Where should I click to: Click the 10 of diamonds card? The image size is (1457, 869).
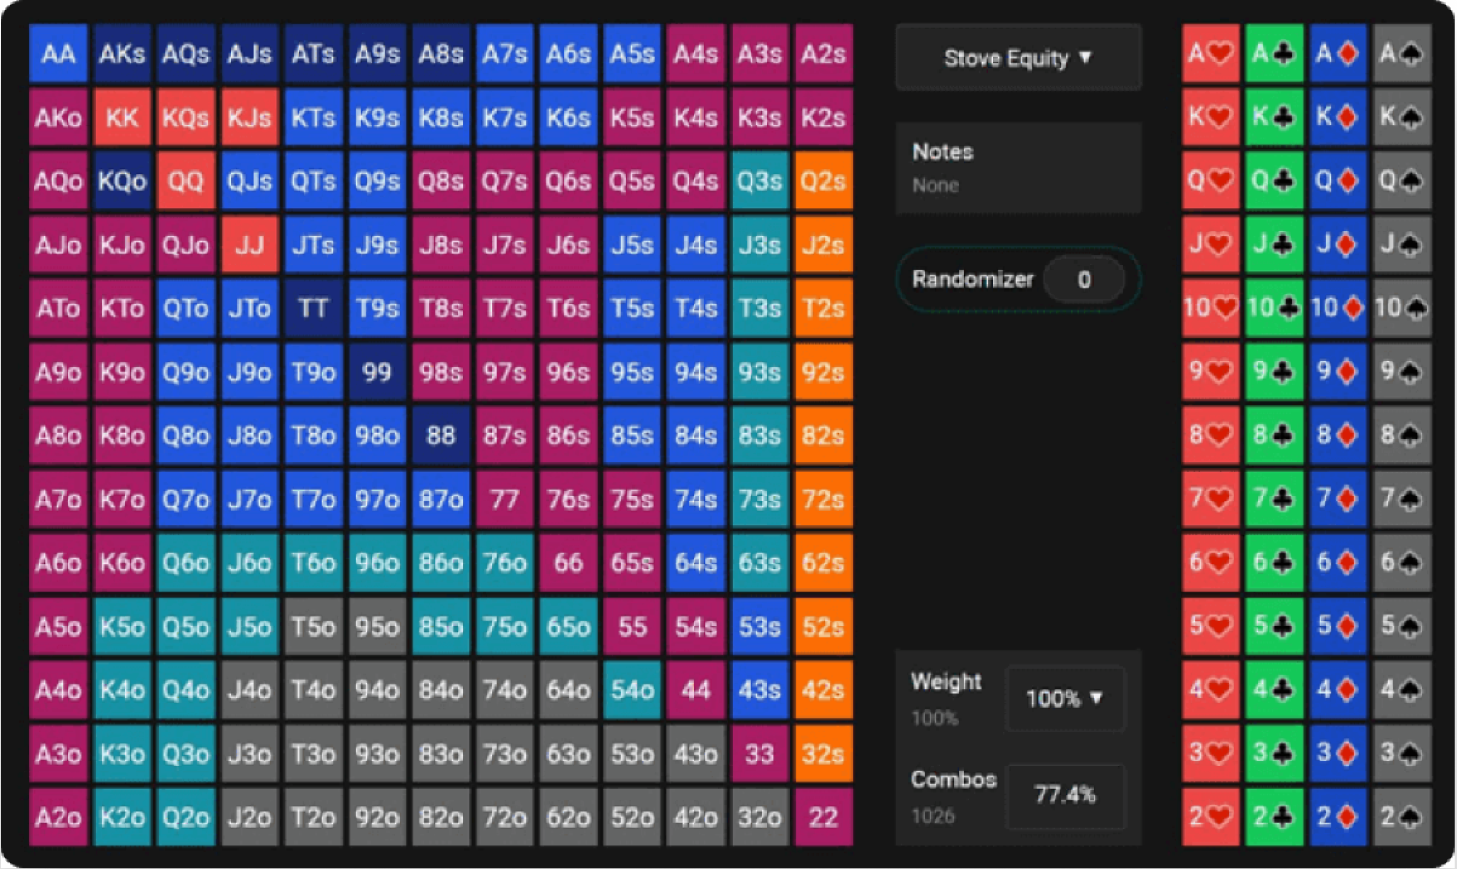tap(1338, 308)
